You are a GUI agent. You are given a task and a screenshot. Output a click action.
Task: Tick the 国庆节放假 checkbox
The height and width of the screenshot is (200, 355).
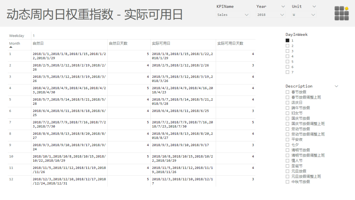point(288,118)
